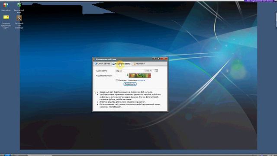The width and height of the screenshot is (277, 156).
Task: Click the Код безопасности input field
Action: click(120, 75)
